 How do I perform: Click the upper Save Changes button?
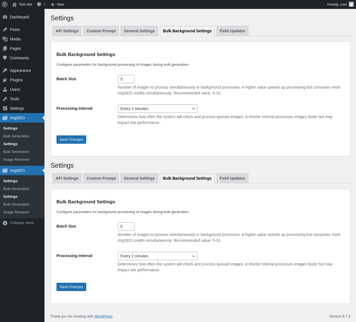(x=71, y=140)
